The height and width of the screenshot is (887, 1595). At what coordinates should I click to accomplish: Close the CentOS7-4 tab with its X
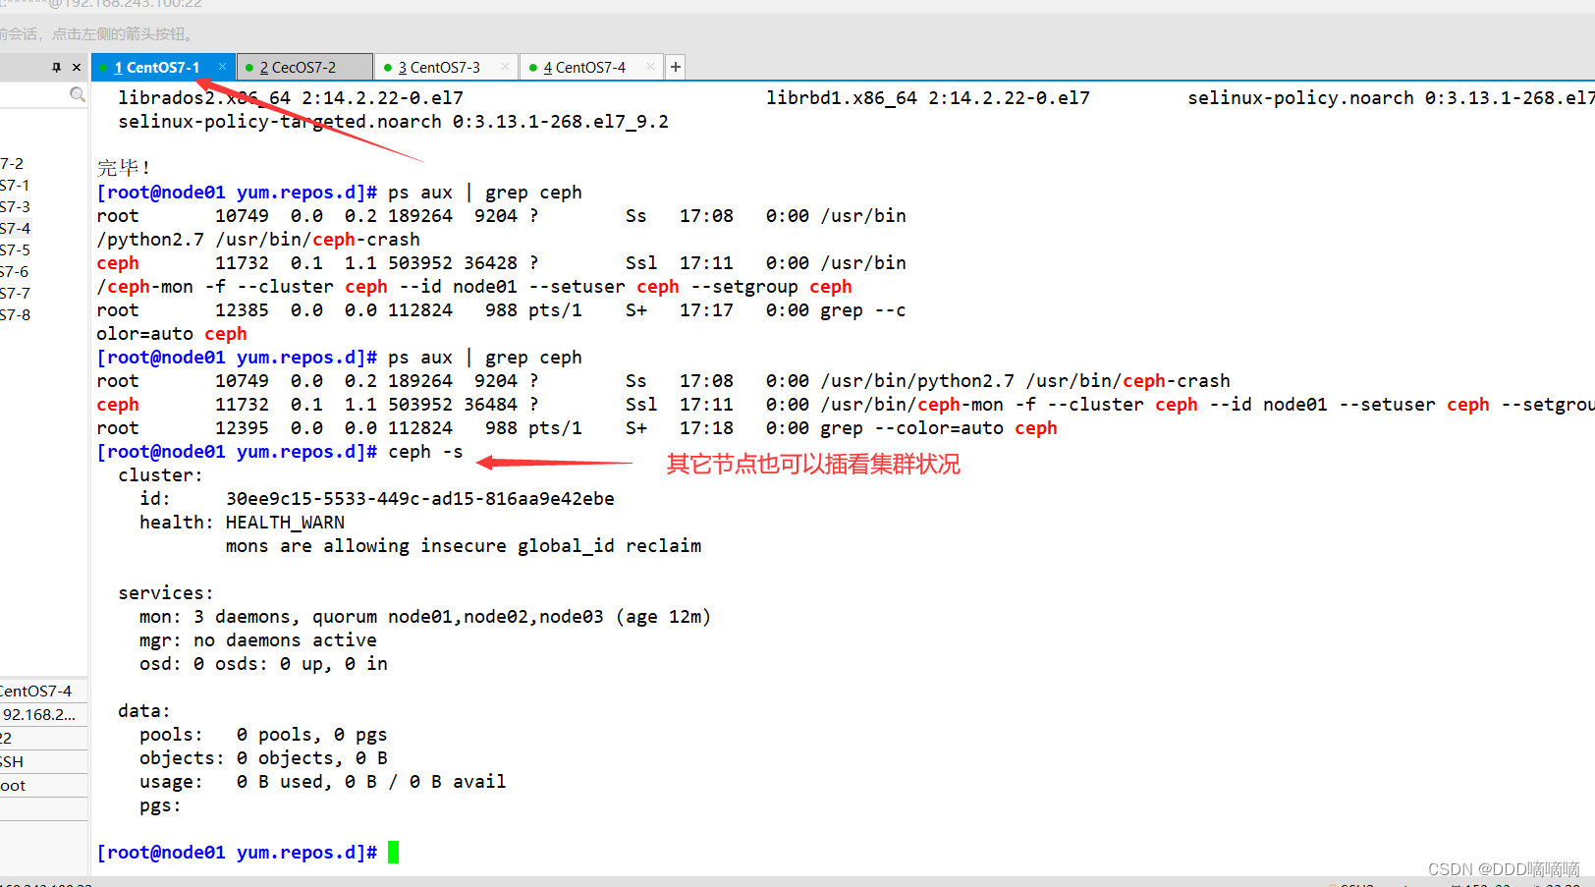650,67
